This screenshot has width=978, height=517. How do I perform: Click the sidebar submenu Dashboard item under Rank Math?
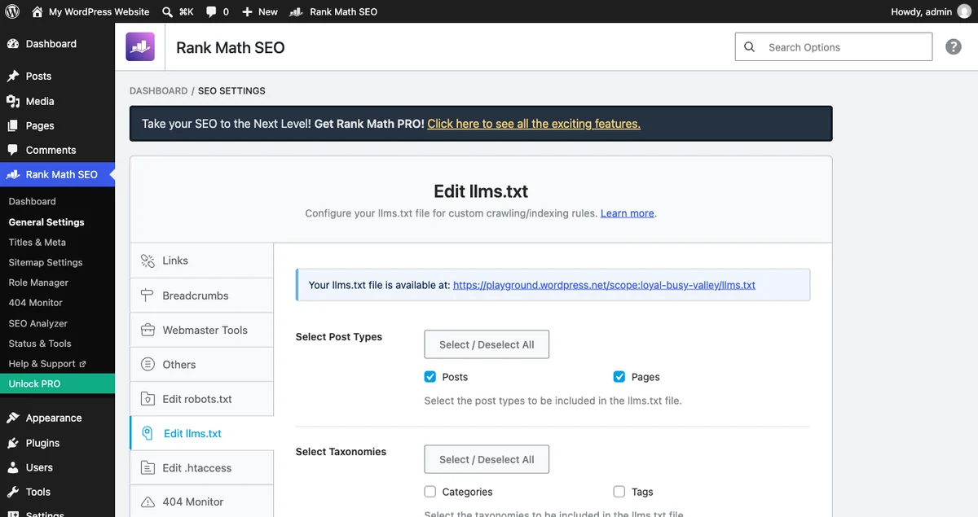(x=33, y=201)
